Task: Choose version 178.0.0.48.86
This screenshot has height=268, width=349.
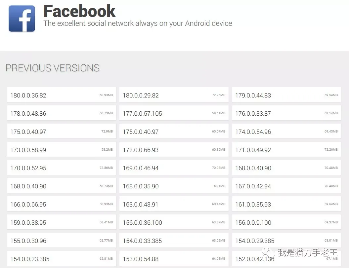Action: click(62, 113)
